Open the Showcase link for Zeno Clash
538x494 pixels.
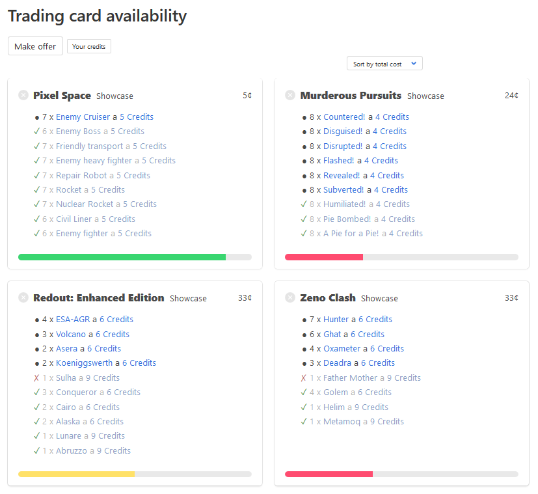point(379,299)
